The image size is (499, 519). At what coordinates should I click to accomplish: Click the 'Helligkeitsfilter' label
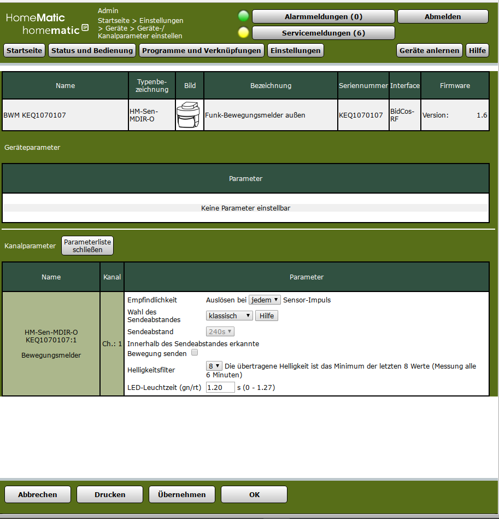click(x=151, y=370)
